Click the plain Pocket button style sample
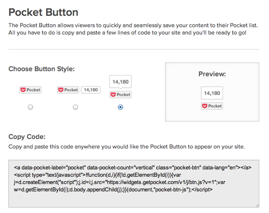 click(x=30, y=90)
